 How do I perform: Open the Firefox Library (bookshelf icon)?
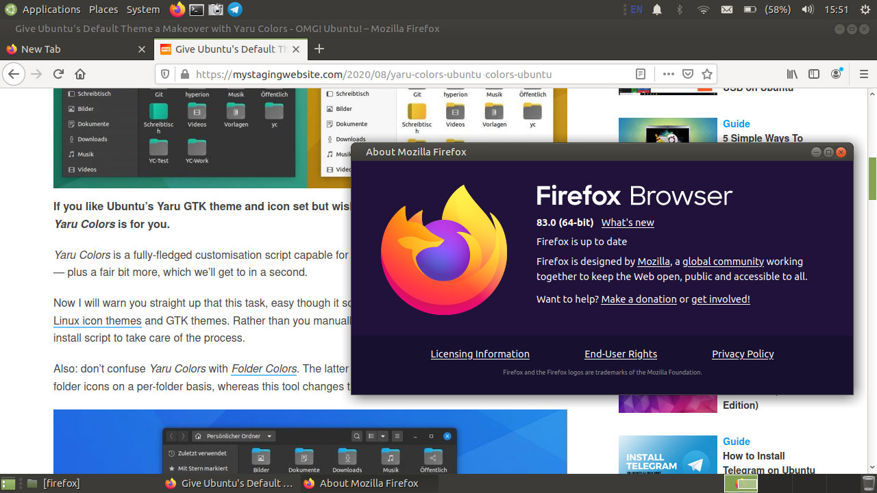click(x=792, y=74)
